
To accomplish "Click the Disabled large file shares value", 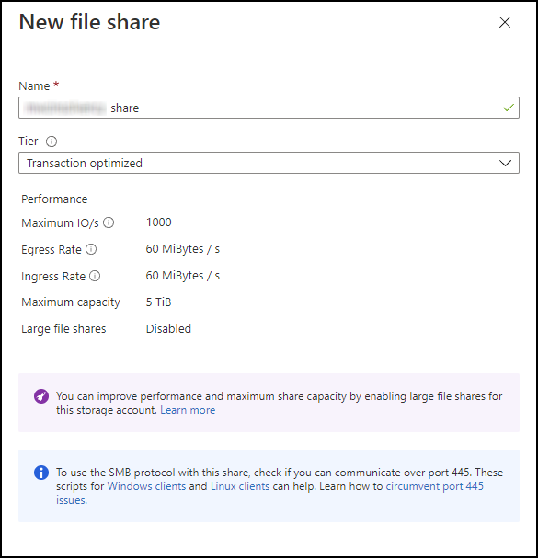I will pos(168,329).
